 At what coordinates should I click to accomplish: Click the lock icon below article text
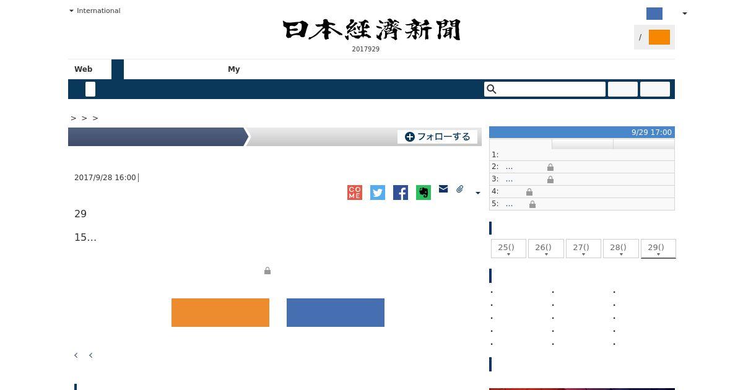coord(267,271)
